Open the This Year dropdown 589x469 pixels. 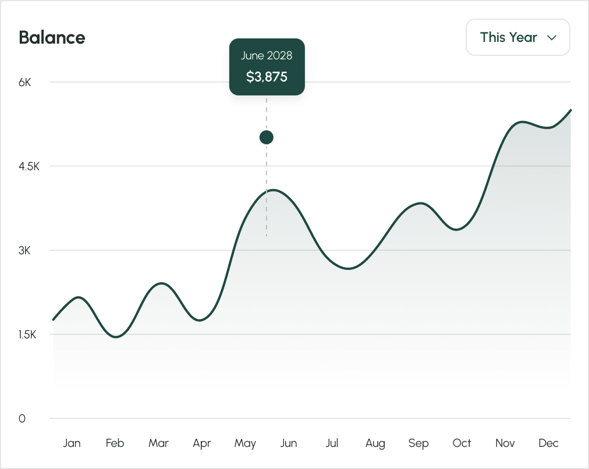(x=517, y=37)
